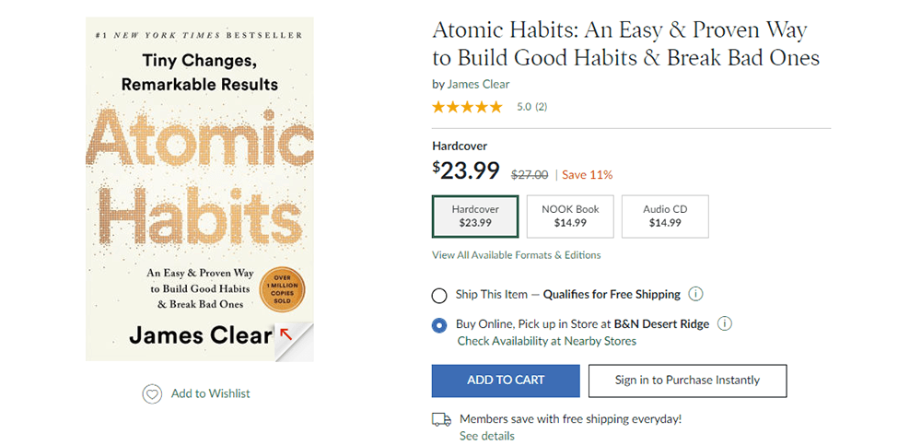Click the delivery truck icon

click(442, 419)
